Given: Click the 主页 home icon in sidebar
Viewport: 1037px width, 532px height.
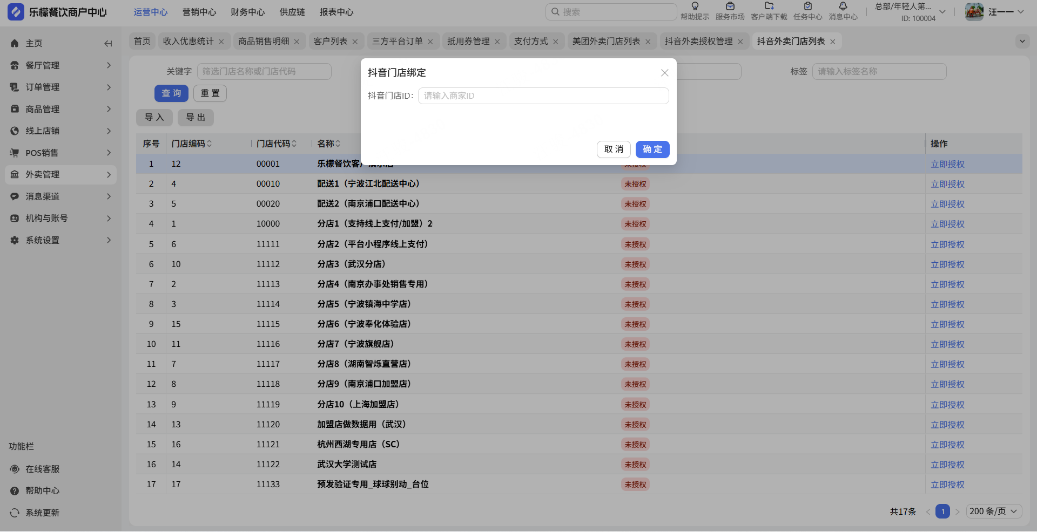Looking at the screenshot, I should click(15, 44).
